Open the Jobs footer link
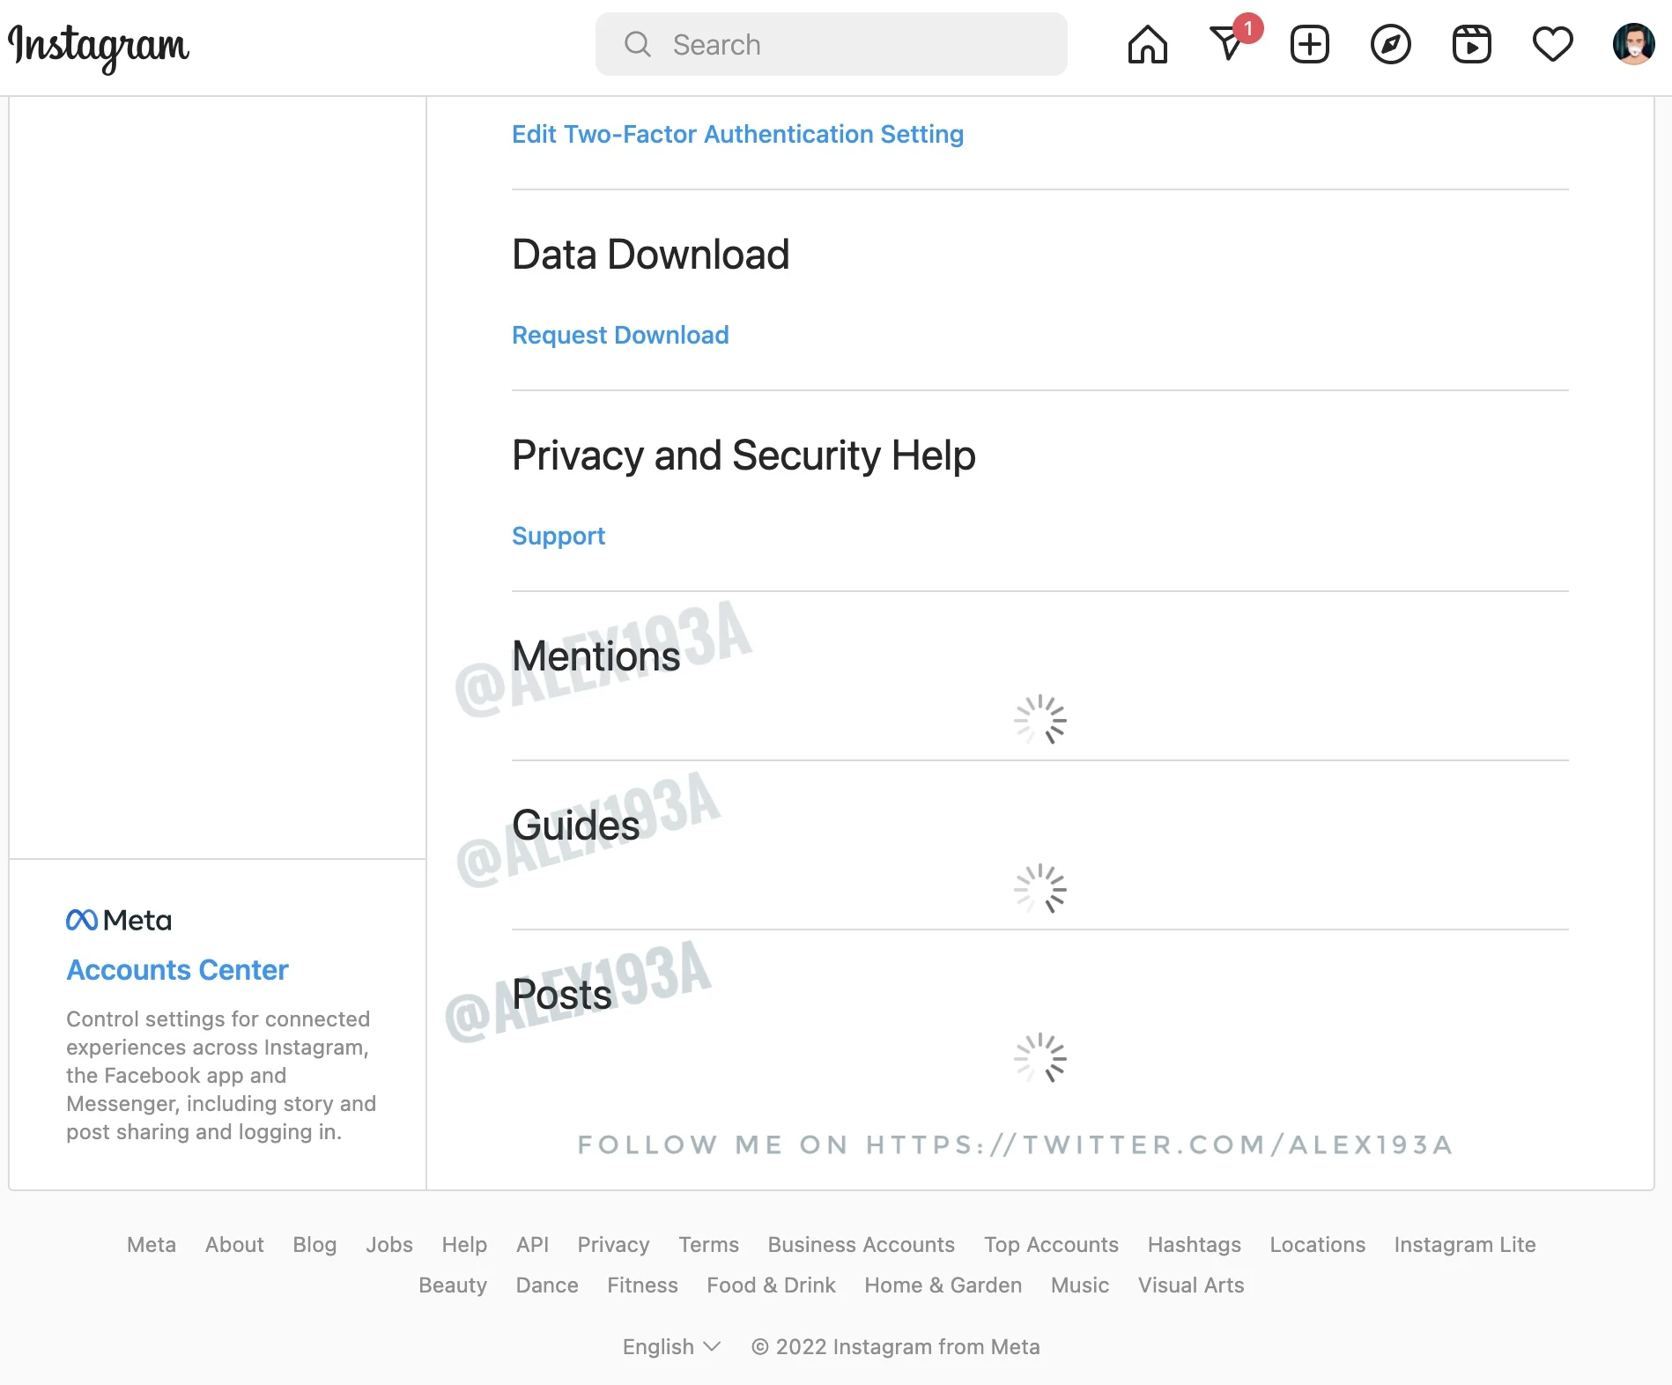 click(389, 1244)
